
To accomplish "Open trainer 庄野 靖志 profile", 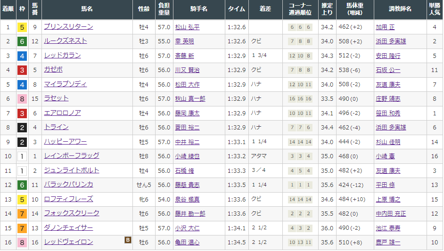I will pyautogui.click(x=388, y=99).
